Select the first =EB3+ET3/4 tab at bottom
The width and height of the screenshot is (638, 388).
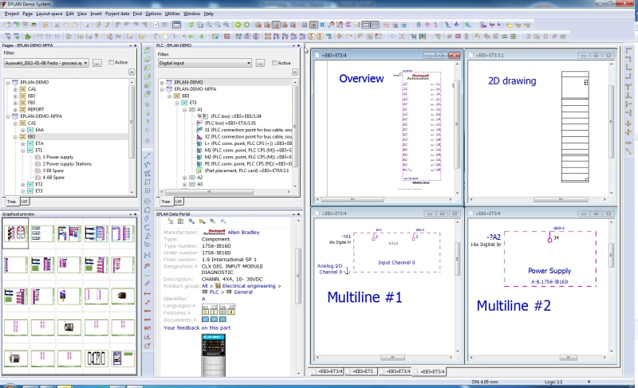click(329, 371)
